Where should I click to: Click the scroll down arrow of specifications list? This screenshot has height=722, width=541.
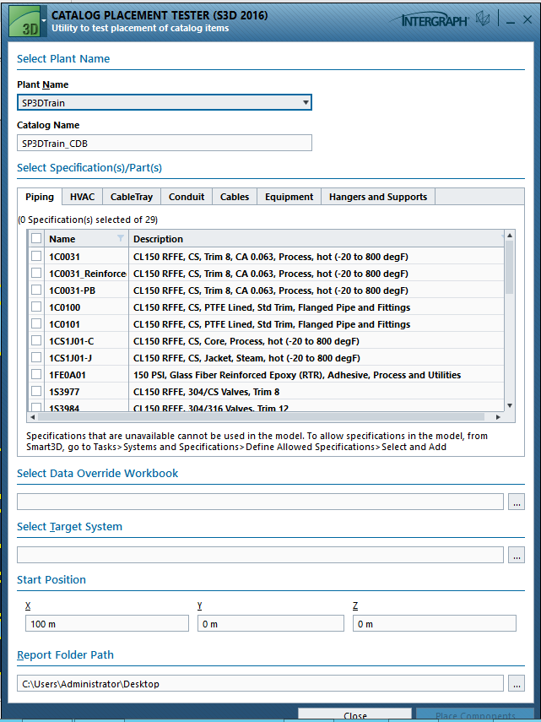[509, 405]
